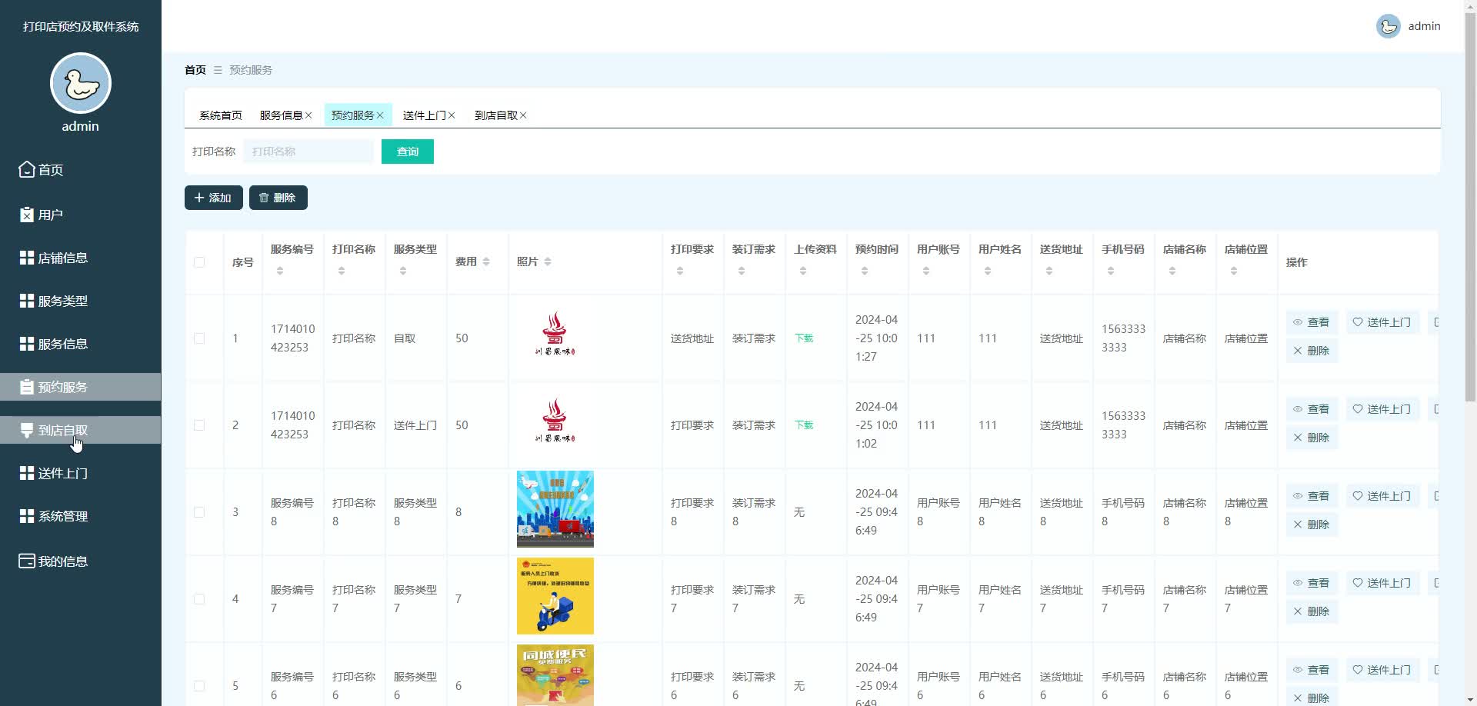The width and height of the screenshot is (1477, 706).
Task: Select 预约服务 in the sidebar
Action: (80, 387)
